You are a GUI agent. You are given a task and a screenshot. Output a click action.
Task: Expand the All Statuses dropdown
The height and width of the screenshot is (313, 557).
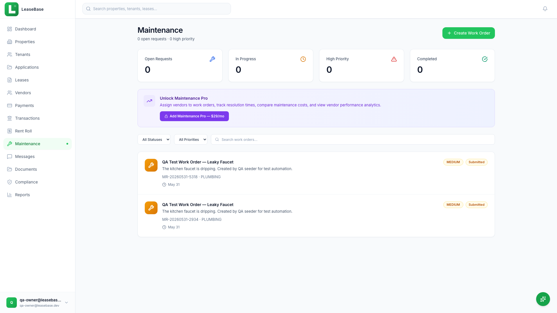[154, 139]
